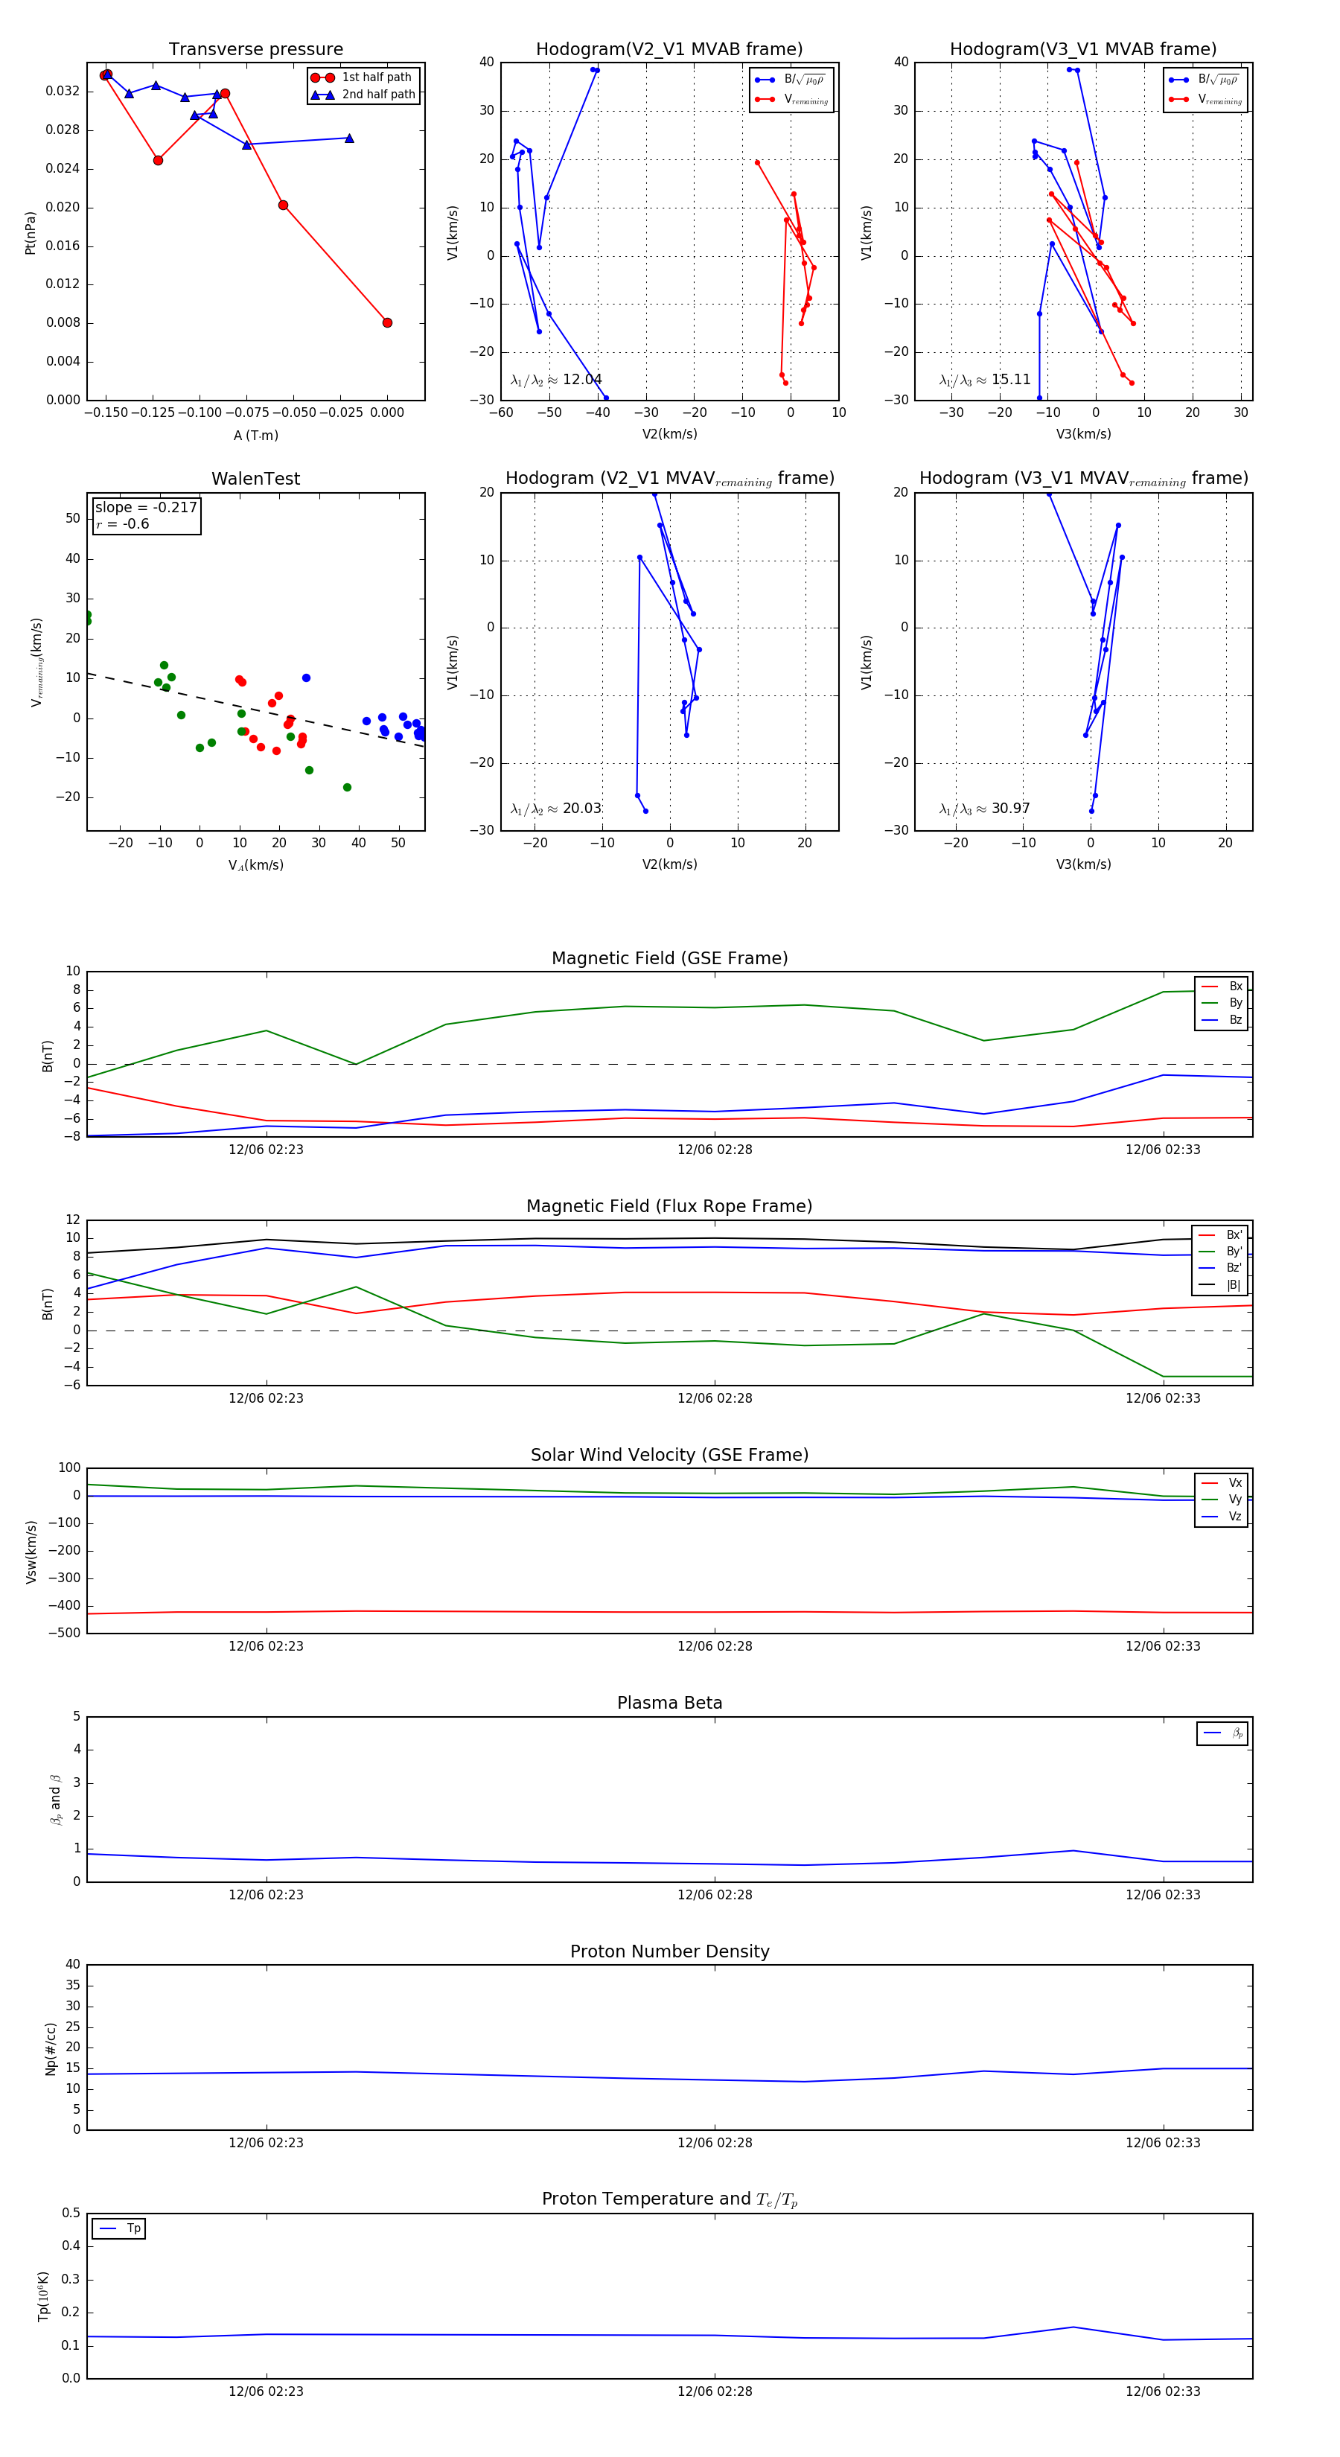
Task: Click the "V3(km/s)" x-axis label of the V3_V1 MVAB hodogram
Action: 1083,434
